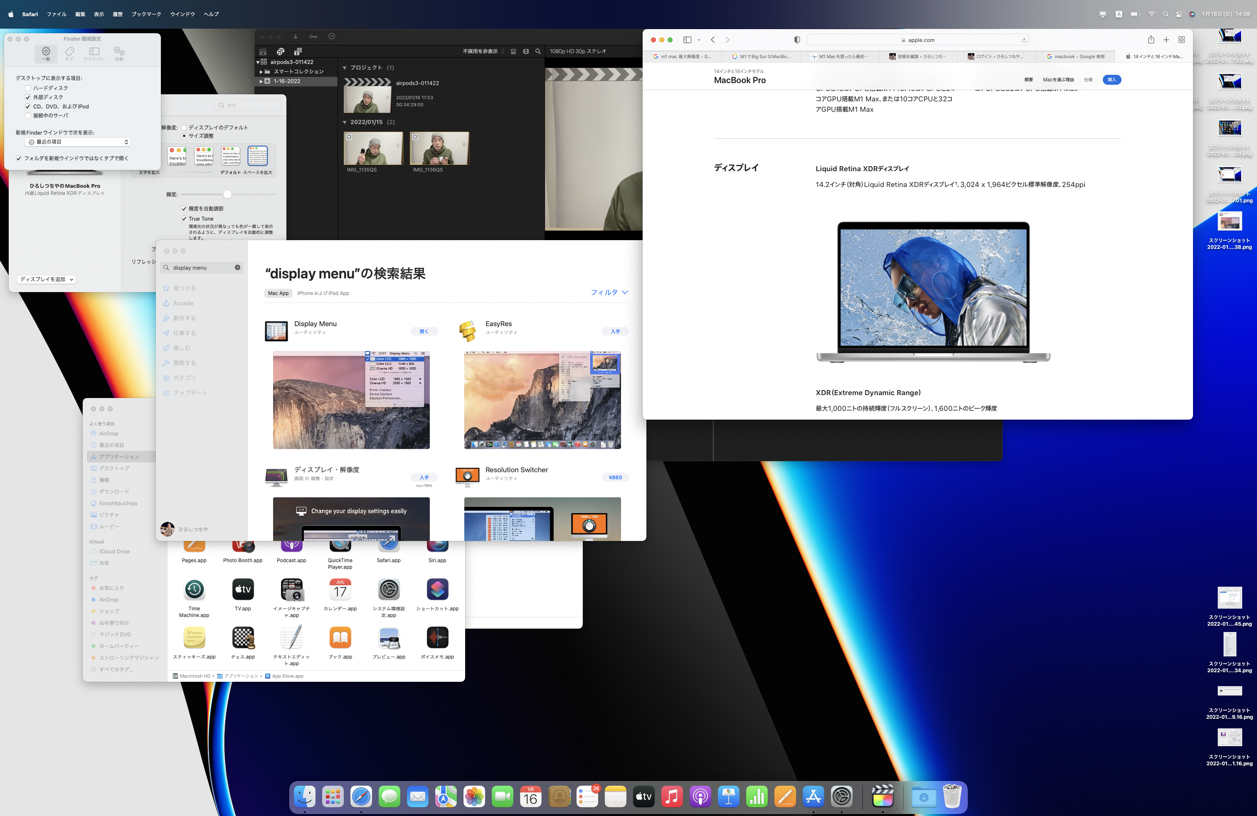Open the タグ pane in Finder preferences
Viewport: 1257px width, 816px height.
click(69, 53)
